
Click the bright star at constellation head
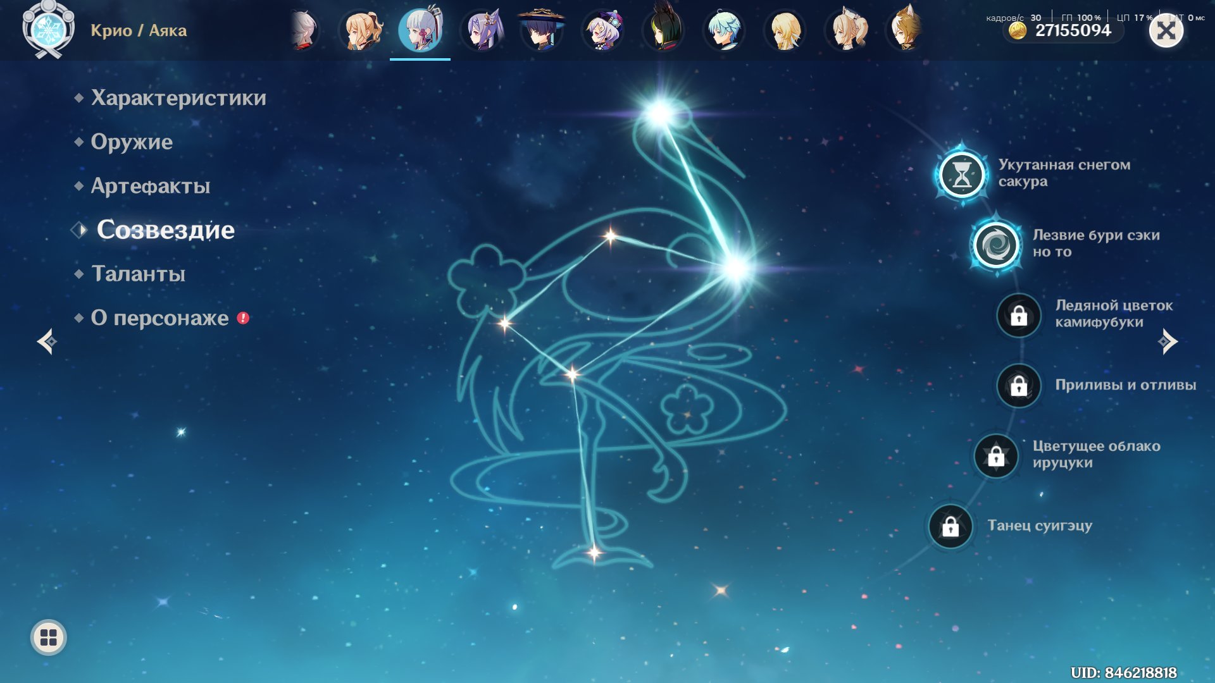point(659,113)
